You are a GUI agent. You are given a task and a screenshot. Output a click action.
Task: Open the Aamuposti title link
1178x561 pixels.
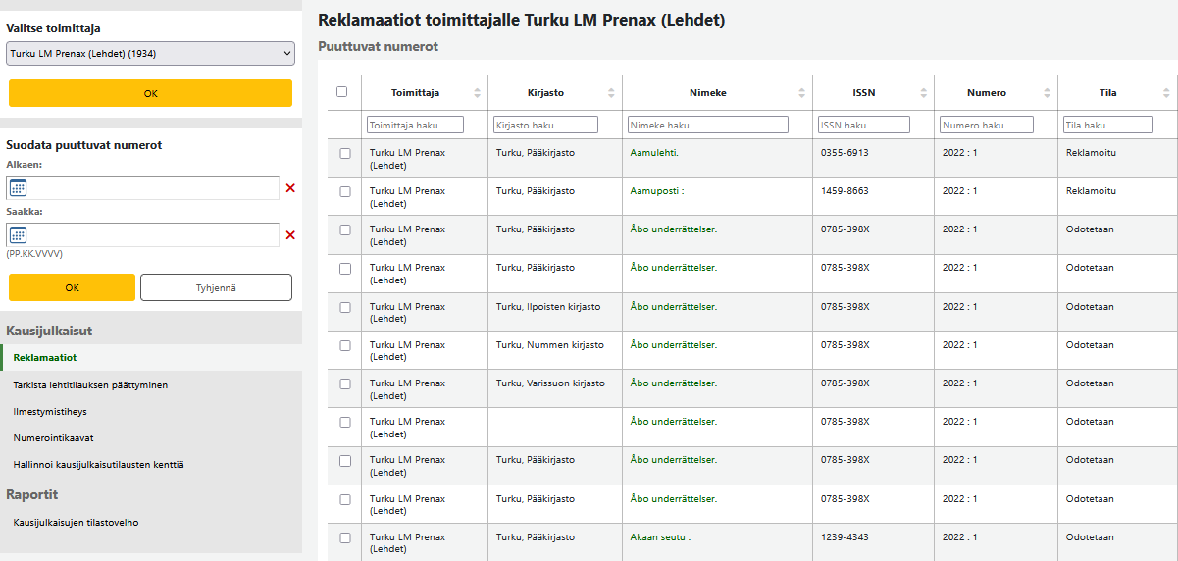point(656,191)
